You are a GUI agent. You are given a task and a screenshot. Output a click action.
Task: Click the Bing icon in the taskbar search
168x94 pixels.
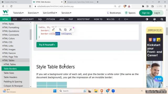(85, 91)
